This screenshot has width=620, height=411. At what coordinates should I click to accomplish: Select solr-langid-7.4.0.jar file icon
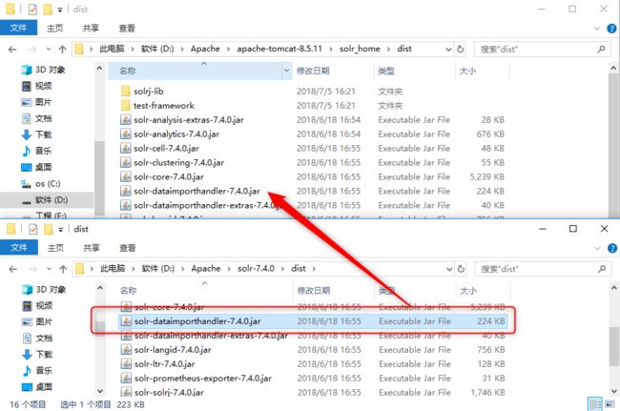(x=126, y=349)
